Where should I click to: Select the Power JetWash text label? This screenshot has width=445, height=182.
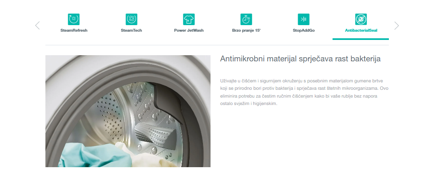[189, 30]
